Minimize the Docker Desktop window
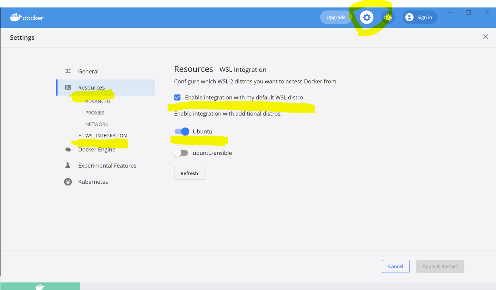 pyautogui.click(x=450, y=12)
